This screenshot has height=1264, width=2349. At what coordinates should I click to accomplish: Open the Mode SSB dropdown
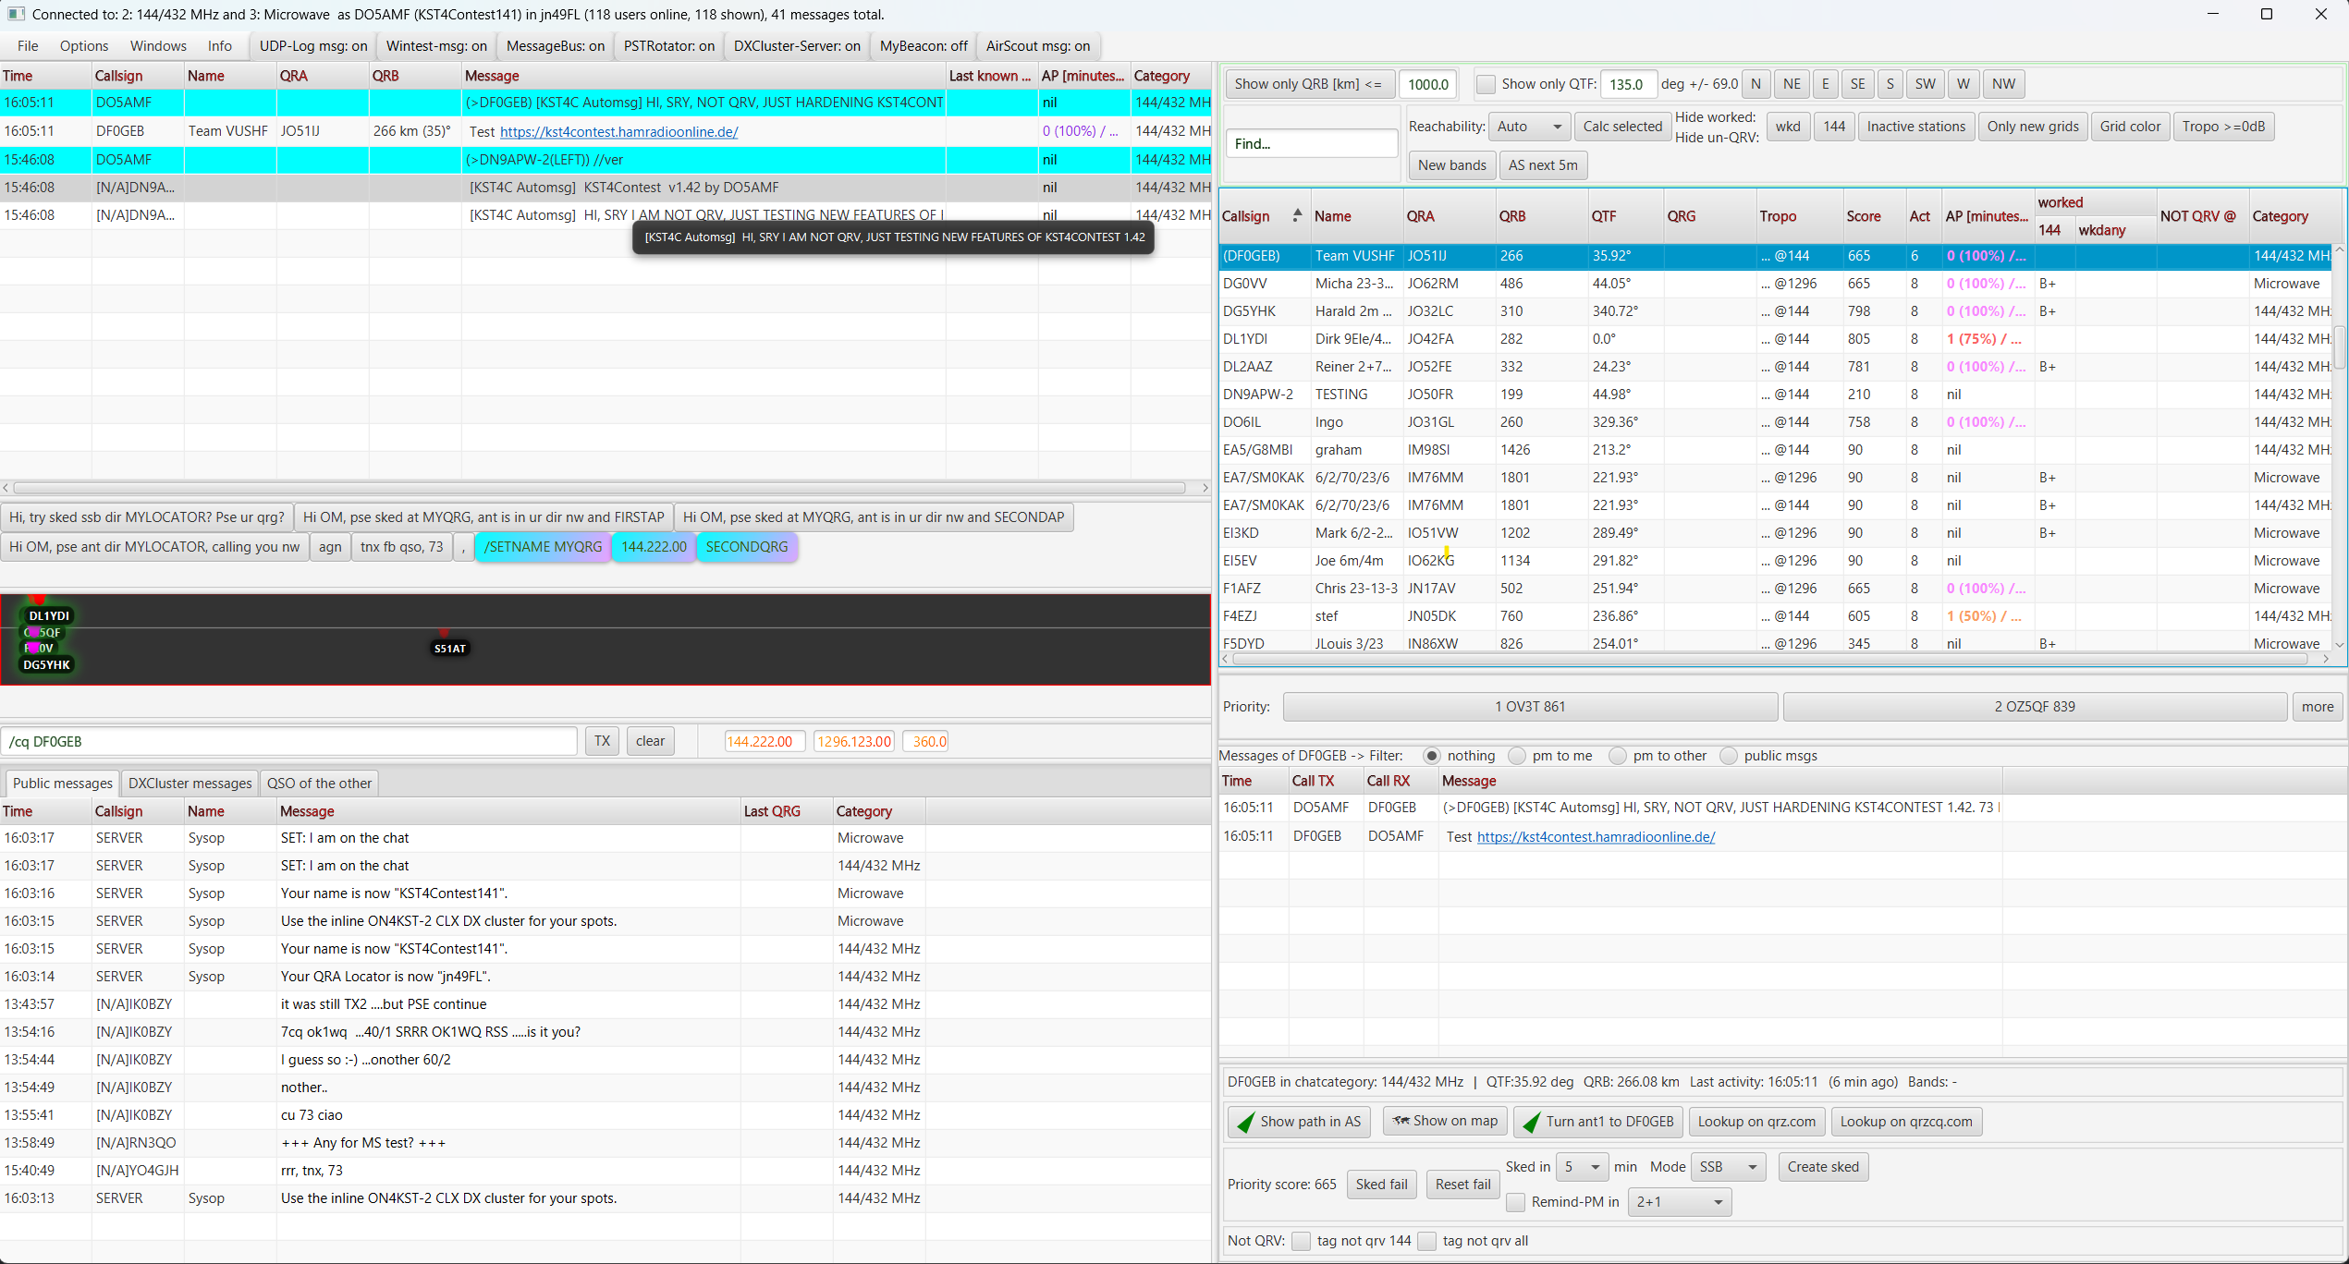tap(1728, 1167)
